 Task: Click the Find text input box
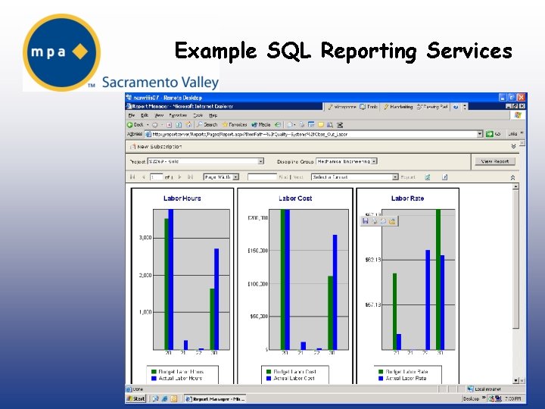pyautogui.click(x=262, y=177)
